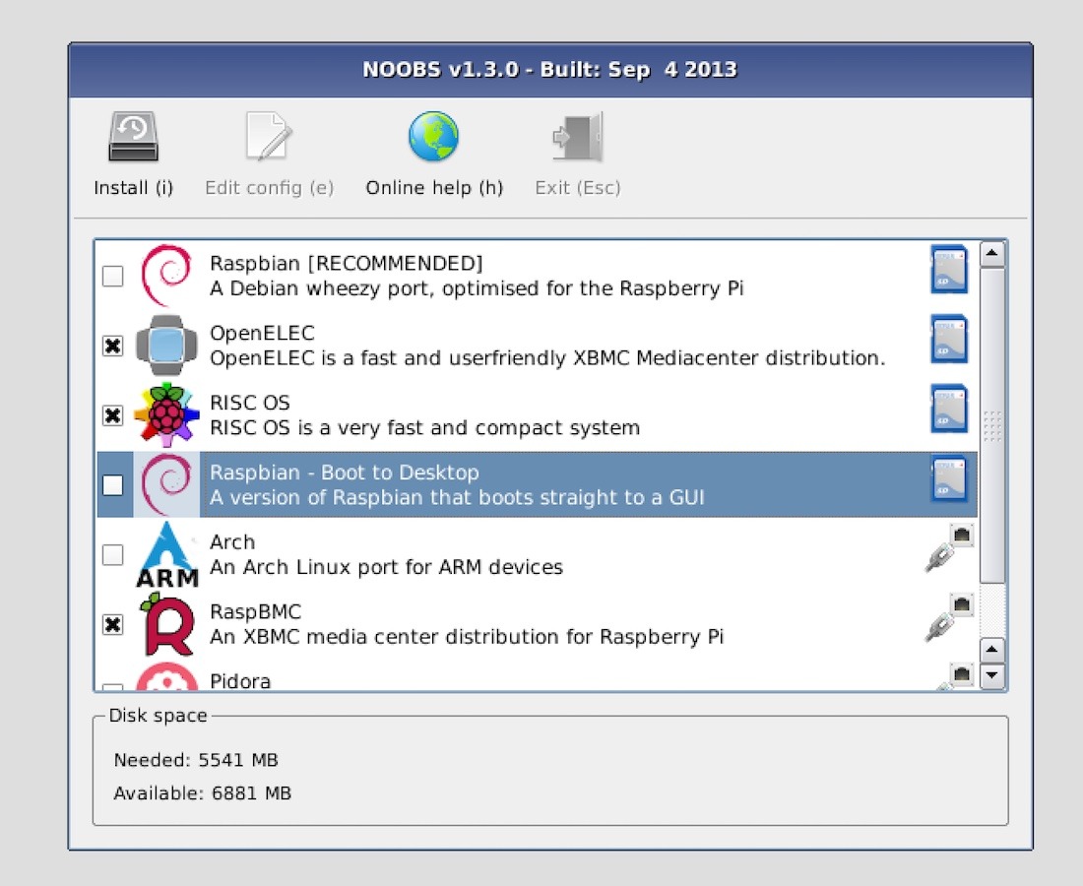The width and height of the screenshot is (1083, 886).
Task: Open Online help globe icon
Action: point(434,137)
